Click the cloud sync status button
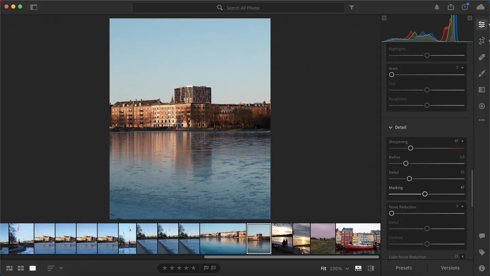 click(480, 7)
